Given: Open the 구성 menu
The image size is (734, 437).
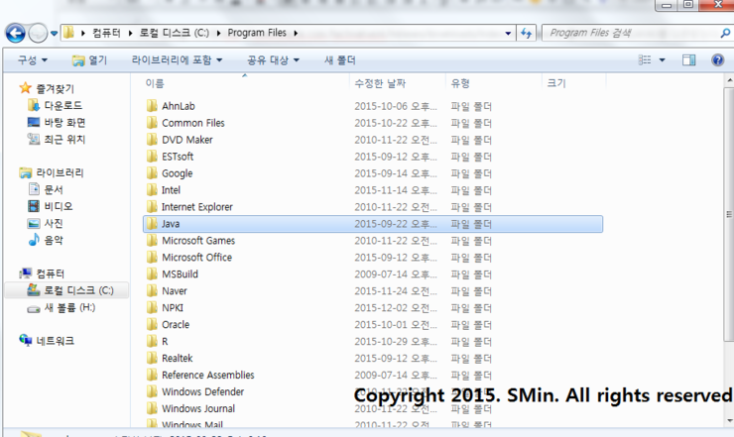Looking at the screenshot, I should pos(33,59).
